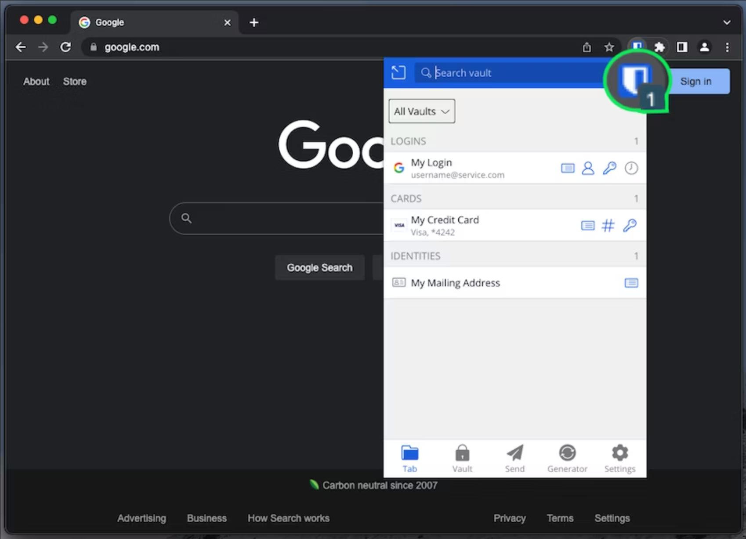Screen dimensions: 746x539
Task: Autofill the My Credit Card entry
Action: coord(588,226)
